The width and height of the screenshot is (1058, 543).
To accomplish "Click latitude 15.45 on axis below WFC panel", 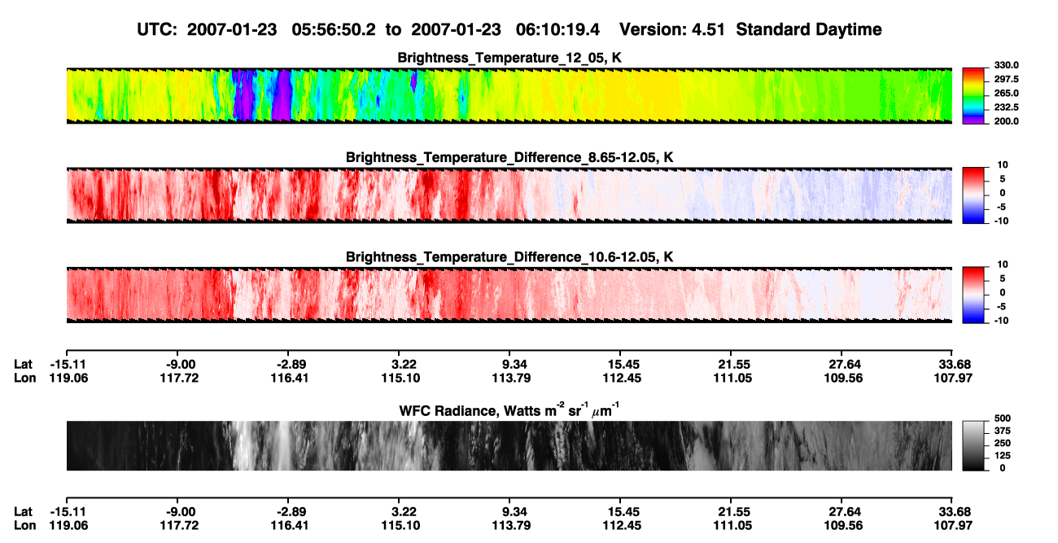I will [620, 511].
